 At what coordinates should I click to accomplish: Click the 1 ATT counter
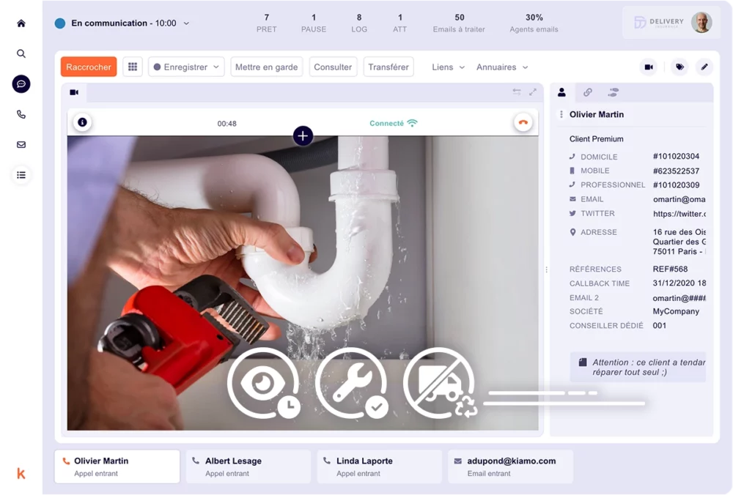pos(399,23)
